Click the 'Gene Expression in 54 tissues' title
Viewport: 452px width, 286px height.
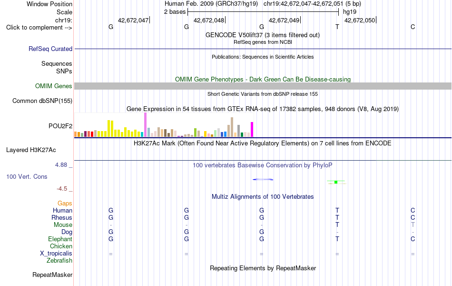click(x=263, y=109)
